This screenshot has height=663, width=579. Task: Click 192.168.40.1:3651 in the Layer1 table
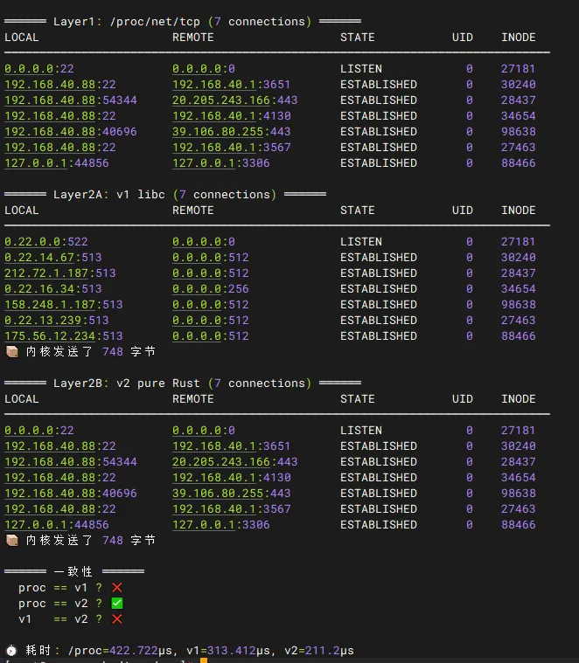(232, 85)
